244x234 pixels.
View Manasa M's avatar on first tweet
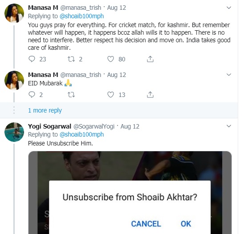point(14,13)
